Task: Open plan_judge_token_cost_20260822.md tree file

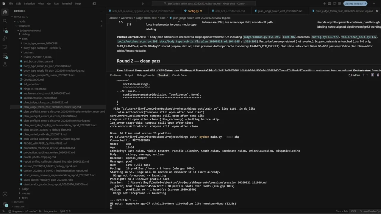Action: pyautogui.click(x=46, y=102)
